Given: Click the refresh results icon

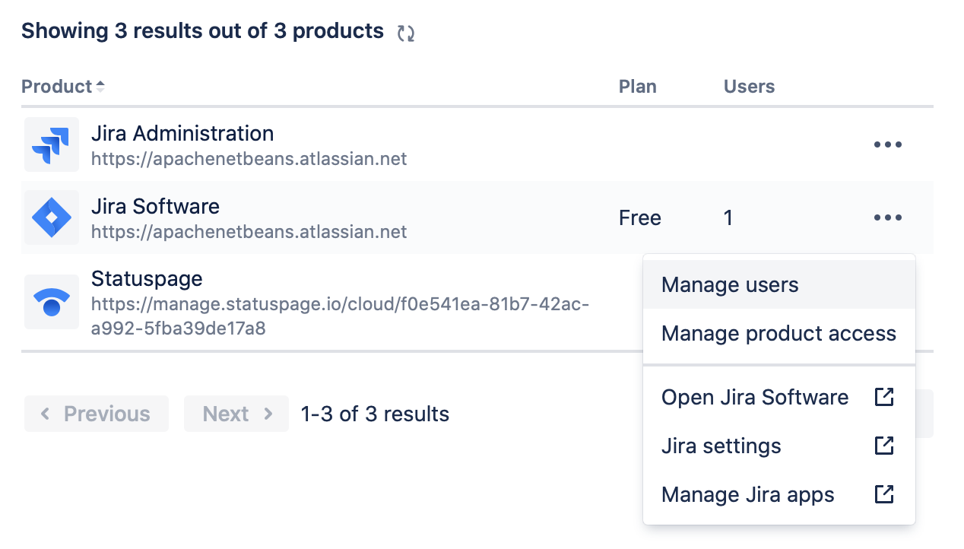Looking at the screenshot, I should click(x=406, y=33).
